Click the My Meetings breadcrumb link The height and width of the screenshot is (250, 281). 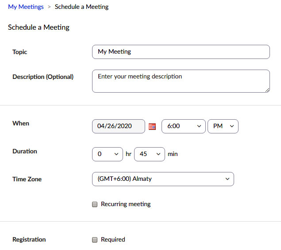26,7
